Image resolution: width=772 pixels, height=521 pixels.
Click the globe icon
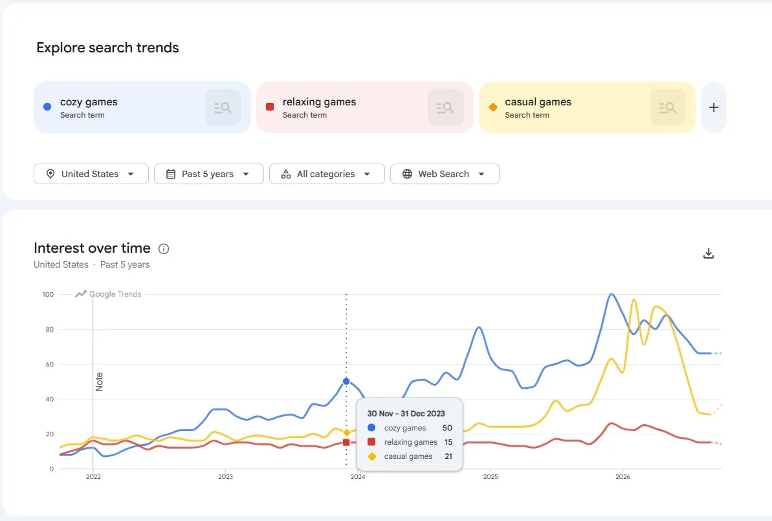(x=407, y=174)
